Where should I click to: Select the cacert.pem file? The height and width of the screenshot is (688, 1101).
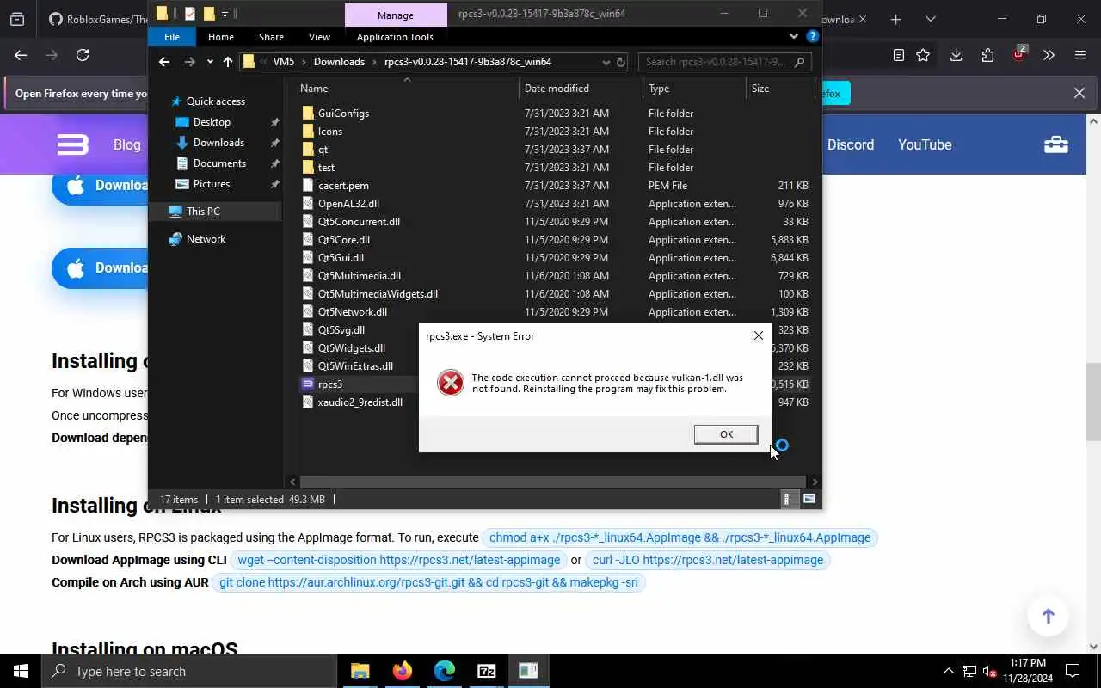coord(343,186)
